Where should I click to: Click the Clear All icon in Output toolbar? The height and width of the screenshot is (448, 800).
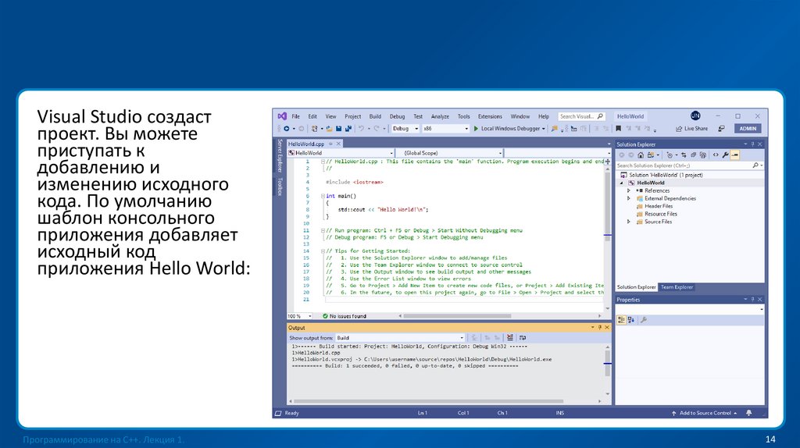tap(509, 338)
